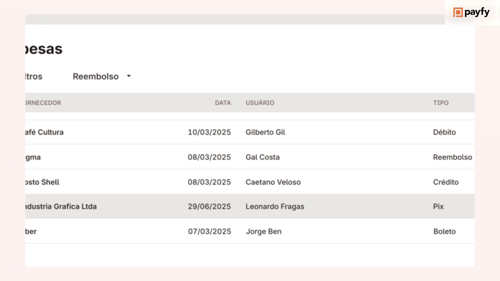Click the Tipo column header
This screenshot has width=500, height=281.
point(441,103)
